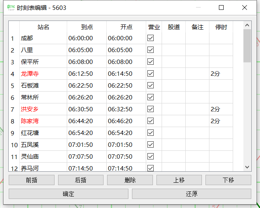The image size is (260, 208).
Task: Click the 股道 cell for 成都
Action: pyautogui.click(x=173, y=38)
